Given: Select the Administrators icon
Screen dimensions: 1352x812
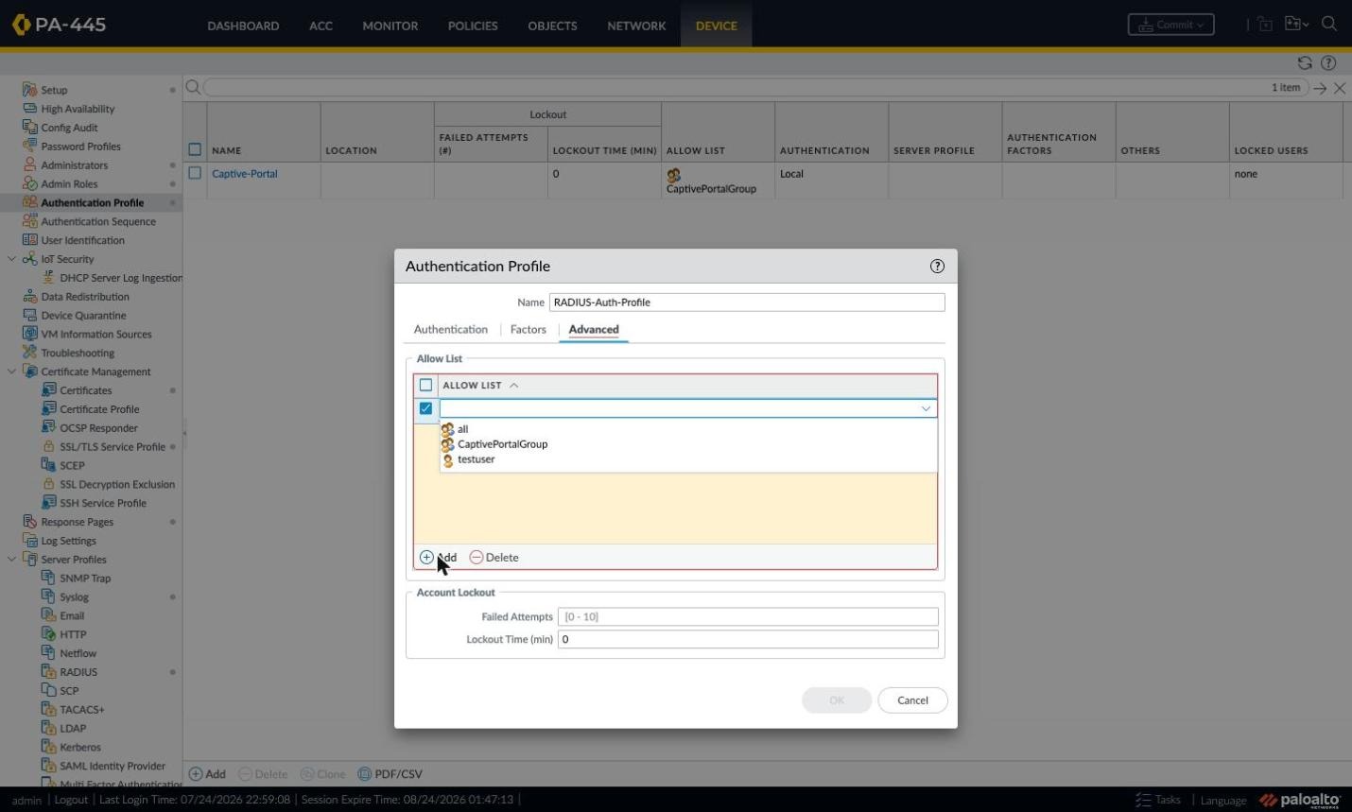Looking at the screenshot, I should pos(29,165).
